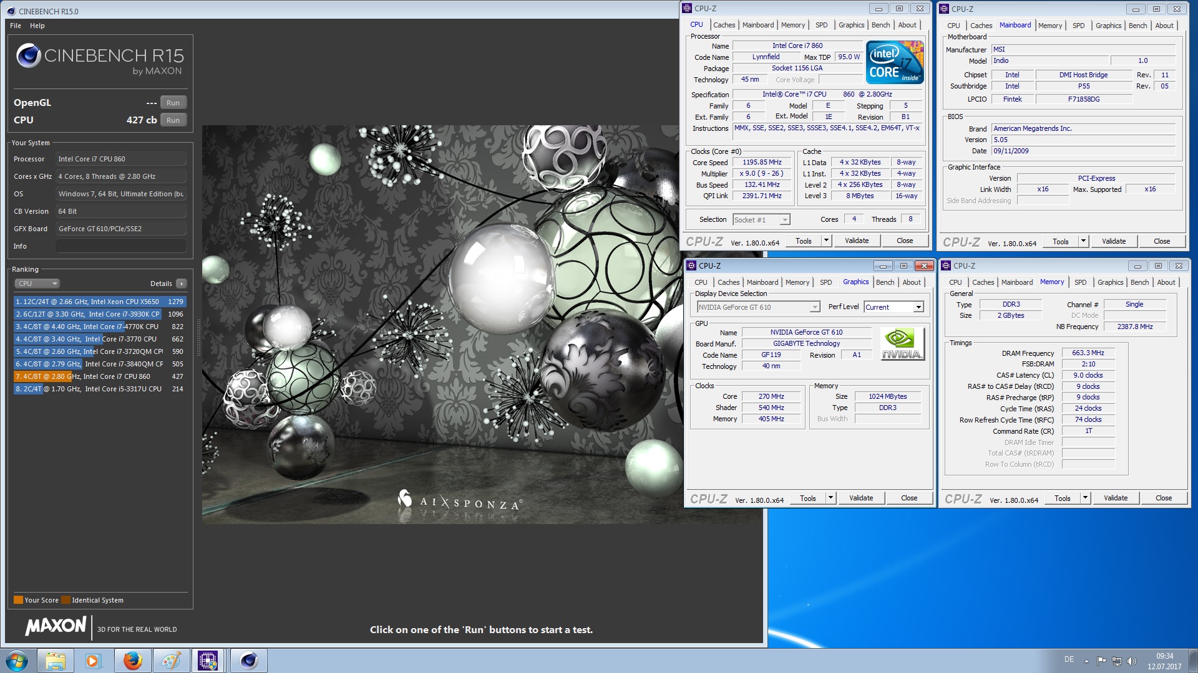
Task: Open Tools dropdown arrow in CPU-tab window
Action: 826,241
